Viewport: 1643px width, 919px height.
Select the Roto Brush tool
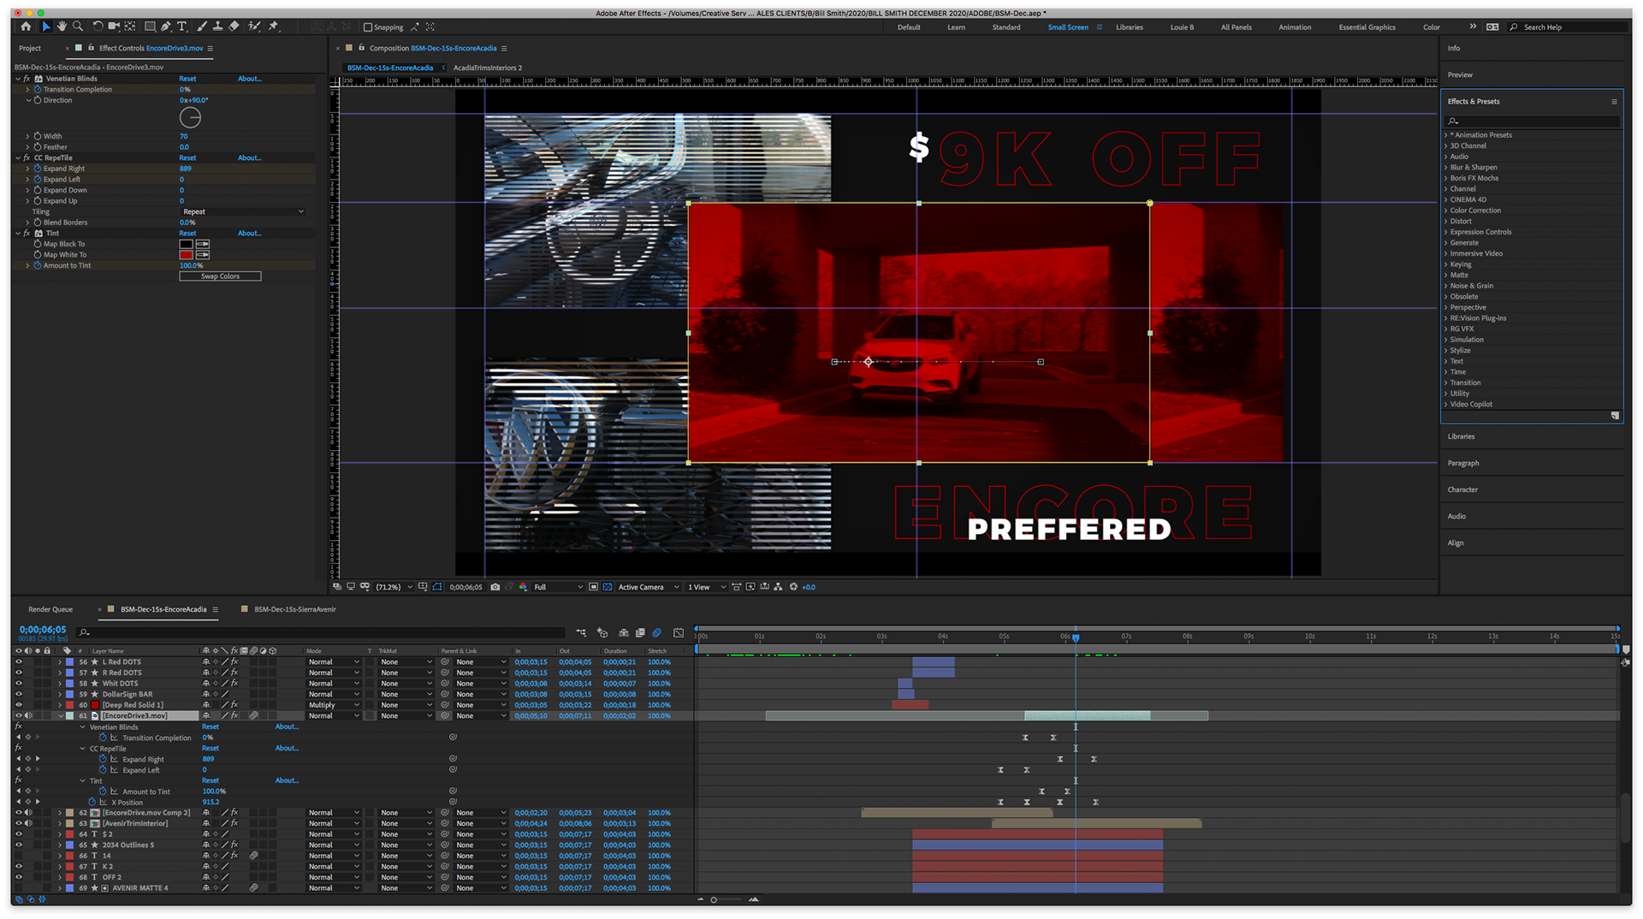254,27
